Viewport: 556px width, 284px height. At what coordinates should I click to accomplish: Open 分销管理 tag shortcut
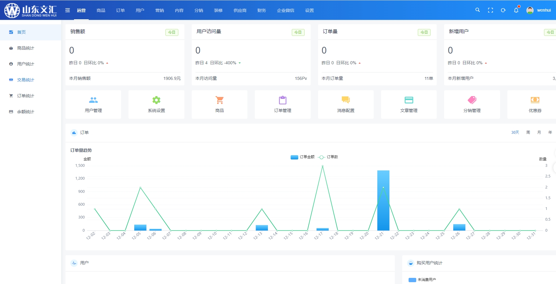point(472,104)
